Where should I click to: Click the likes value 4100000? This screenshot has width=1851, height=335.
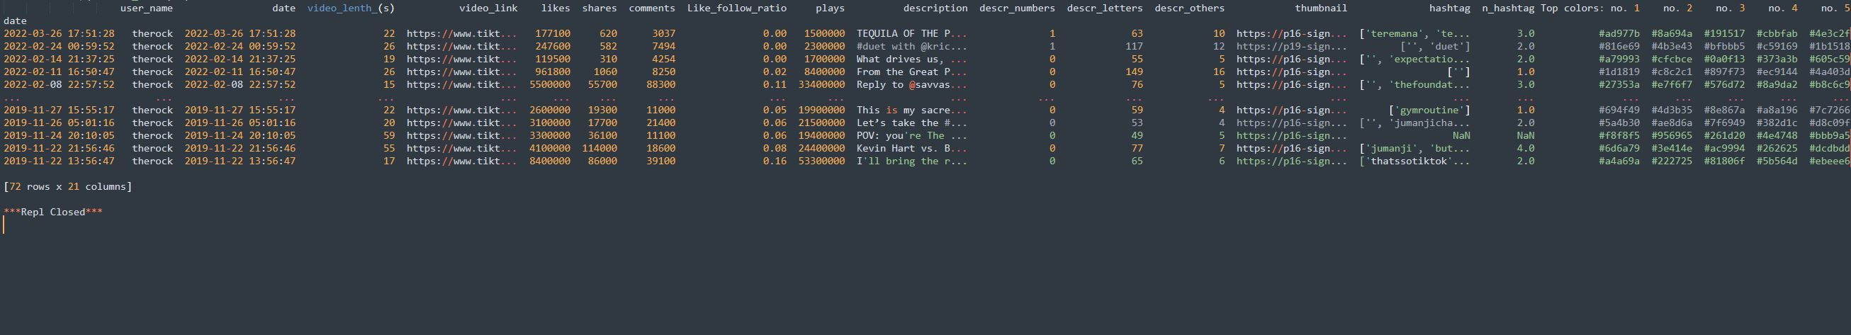tap(550, 149)
